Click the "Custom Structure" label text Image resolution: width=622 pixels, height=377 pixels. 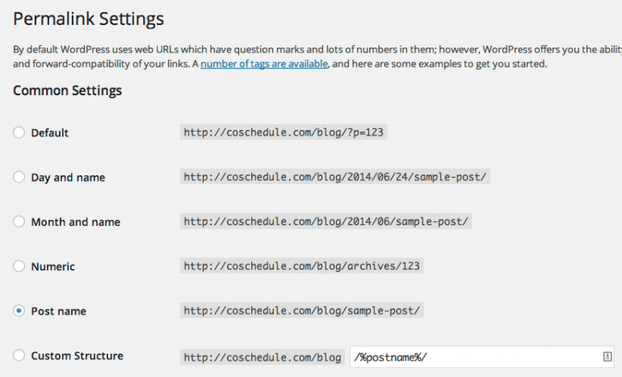(77, 355)
